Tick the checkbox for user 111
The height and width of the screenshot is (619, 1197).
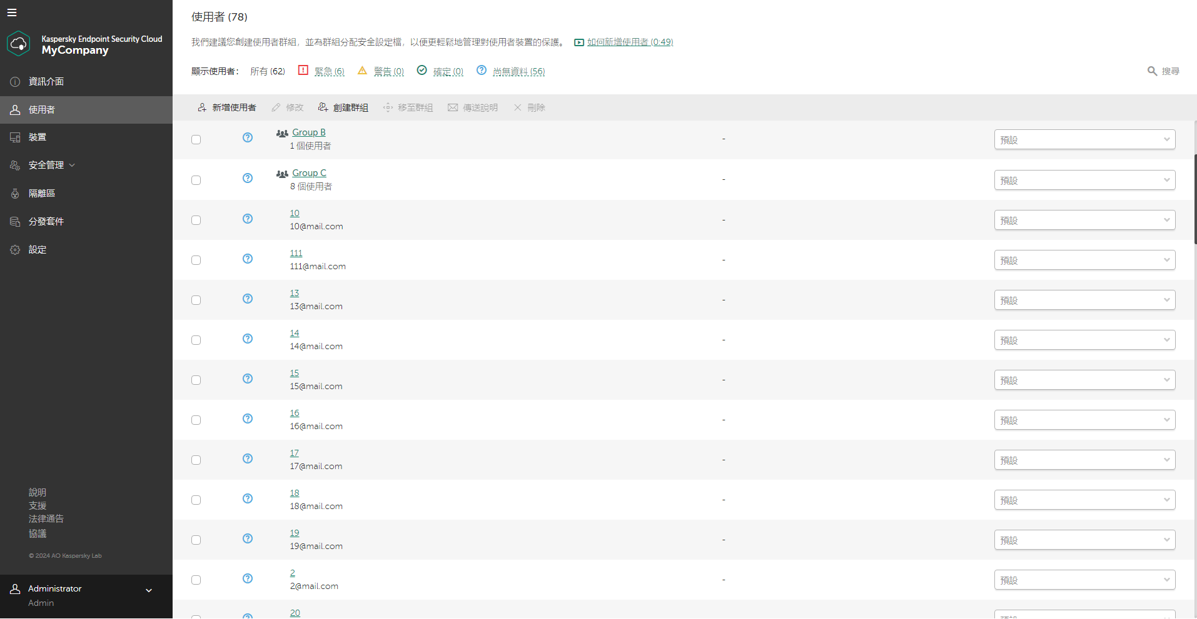[196, 260]
